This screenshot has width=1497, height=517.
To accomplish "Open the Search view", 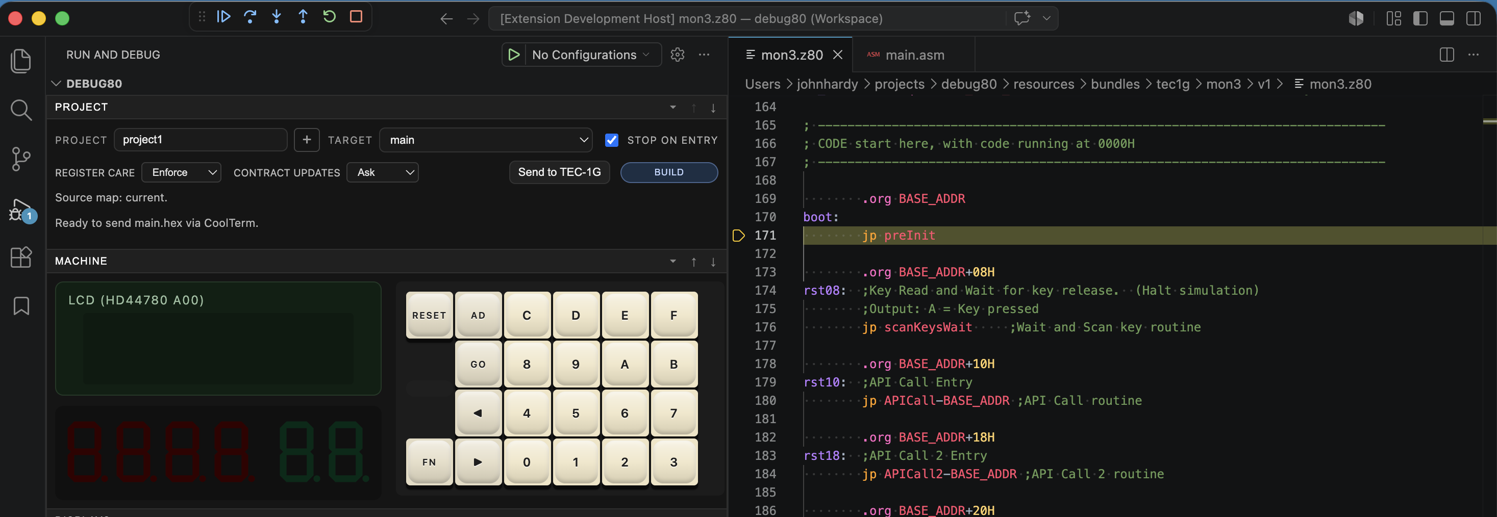I will click(x=21, y=110).
